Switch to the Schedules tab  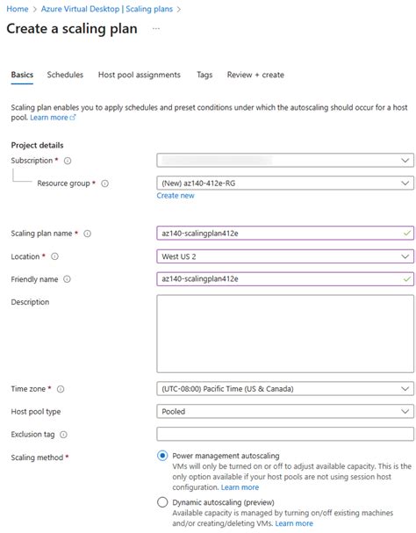coord(65,75)
